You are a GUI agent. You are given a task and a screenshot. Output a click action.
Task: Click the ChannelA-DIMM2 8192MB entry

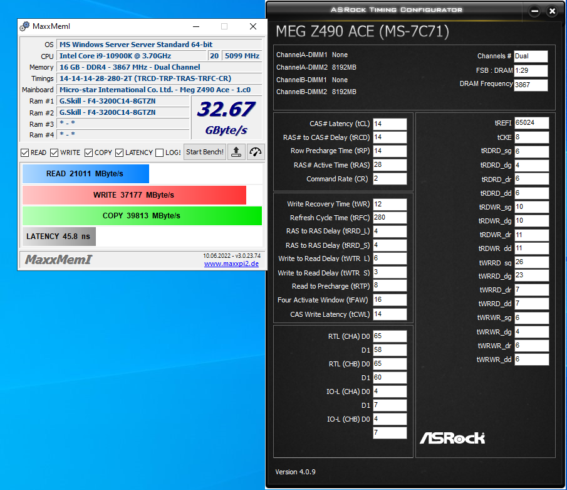pyautogui.click(x=316, y=67)
